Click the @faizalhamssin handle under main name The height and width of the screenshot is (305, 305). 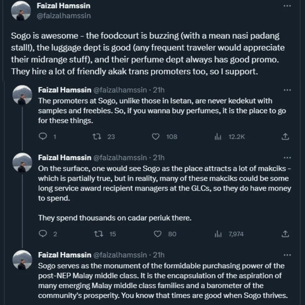63,16
